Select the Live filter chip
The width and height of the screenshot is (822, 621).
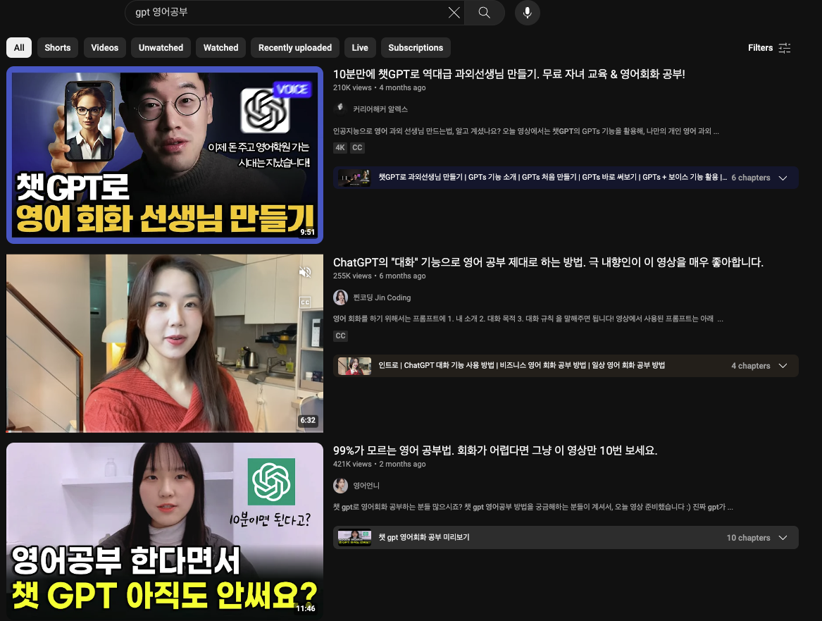(x=360, y=48)
